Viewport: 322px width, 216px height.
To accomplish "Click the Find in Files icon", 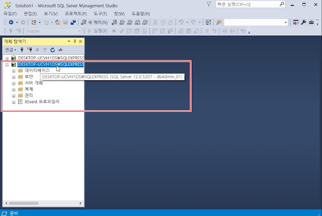I will 219,22.
